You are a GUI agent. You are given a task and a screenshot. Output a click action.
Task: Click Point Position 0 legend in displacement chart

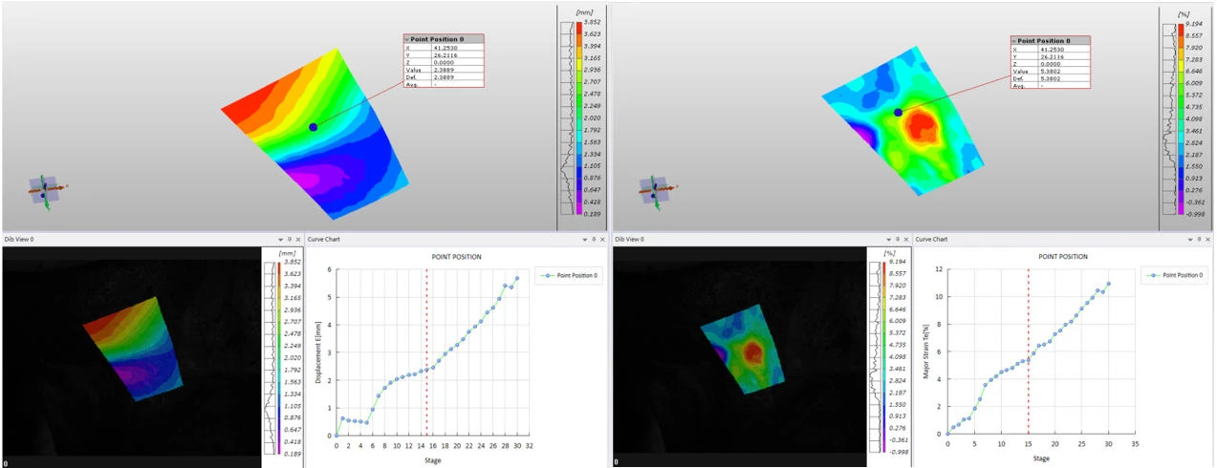pyautogui.click(x=570, y=276)
